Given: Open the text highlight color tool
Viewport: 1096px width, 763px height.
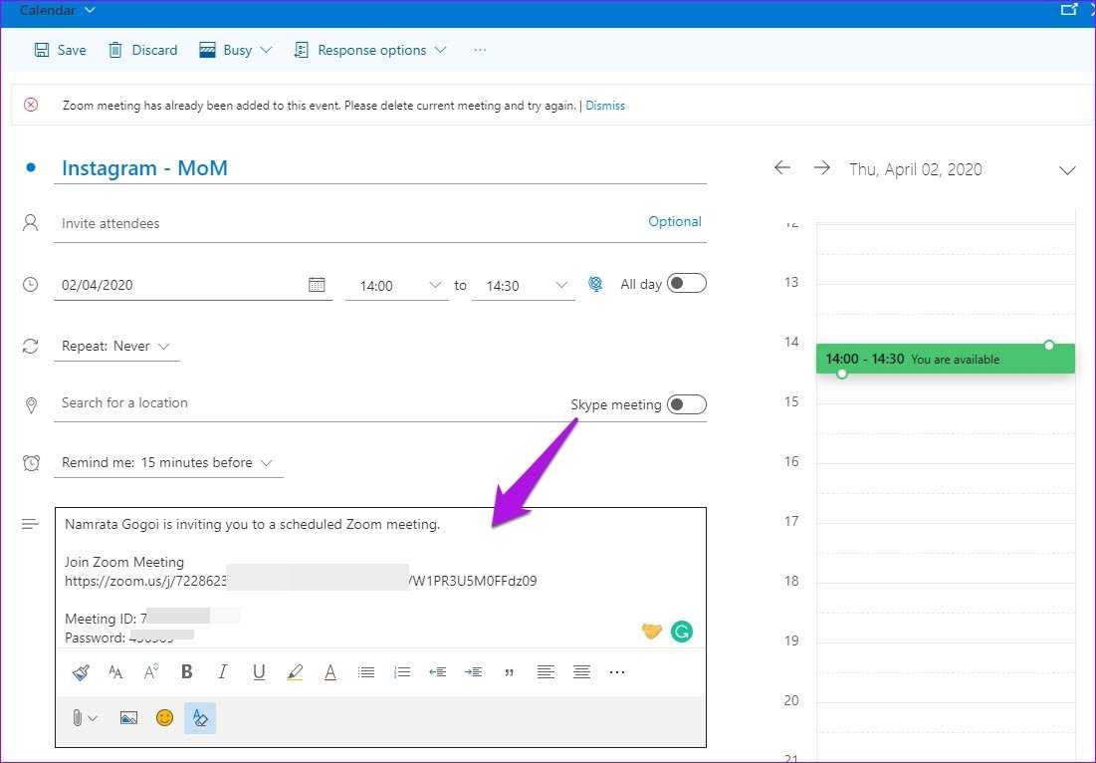Looking at the screenshot, I should pos(295,672).
